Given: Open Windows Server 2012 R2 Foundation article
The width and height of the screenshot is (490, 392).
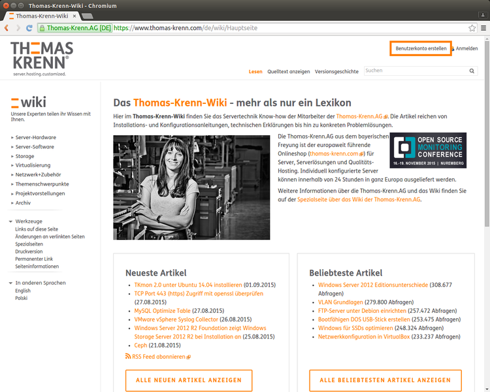Looking at the screenshot, I should pyautogui.click(x=200, y=333).
